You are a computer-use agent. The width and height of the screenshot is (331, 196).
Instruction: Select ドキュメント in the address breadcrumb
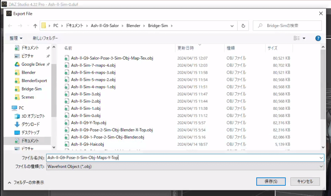[x=74, y=26]
